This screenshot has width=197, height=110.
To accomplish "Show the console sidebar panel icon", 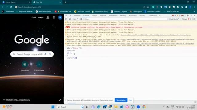I will click(x=66, y=19).
